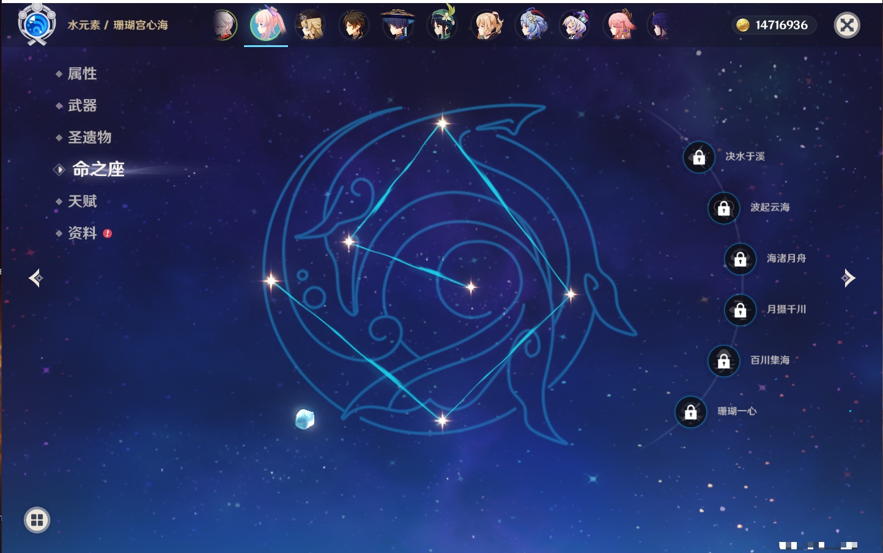This screenshot has height=553, width=883.
Task: Go to the previous character arrow
Action: pyautogui.click(x=35, y=278)
